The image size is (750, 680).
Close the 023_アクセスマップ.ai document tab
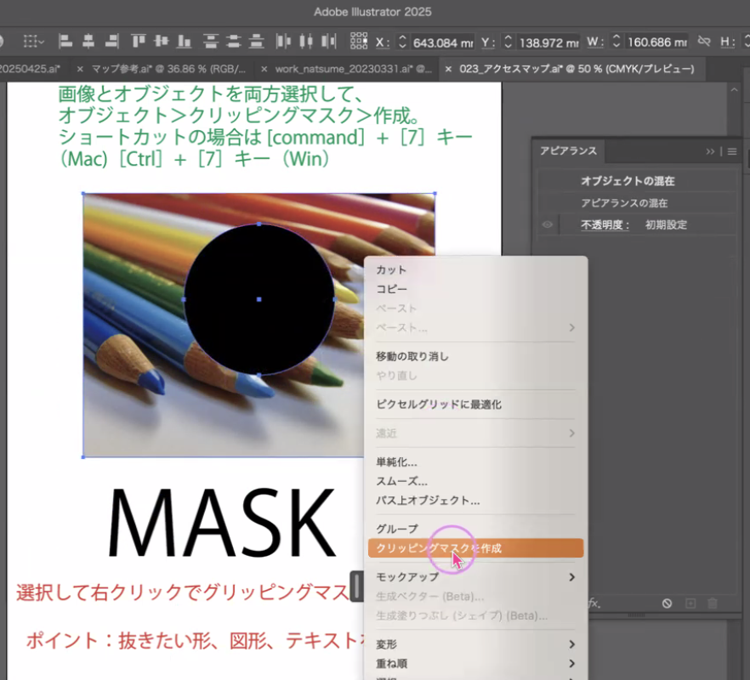(x=449, y=68)
